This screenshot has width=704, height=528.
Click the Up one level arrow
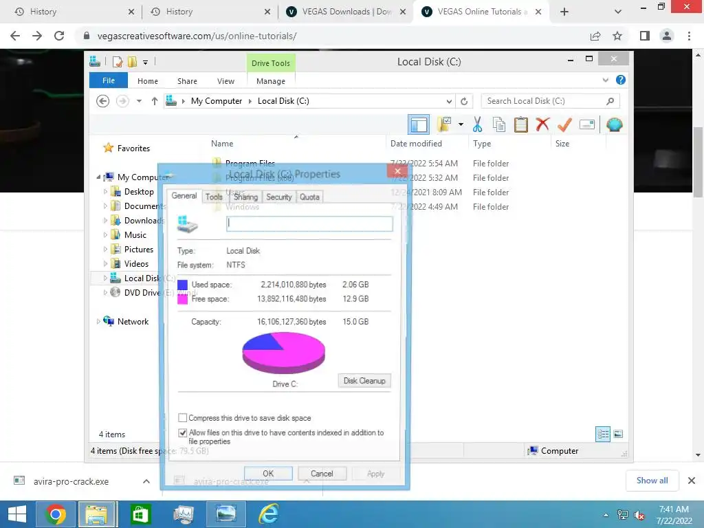click(155, 101)
